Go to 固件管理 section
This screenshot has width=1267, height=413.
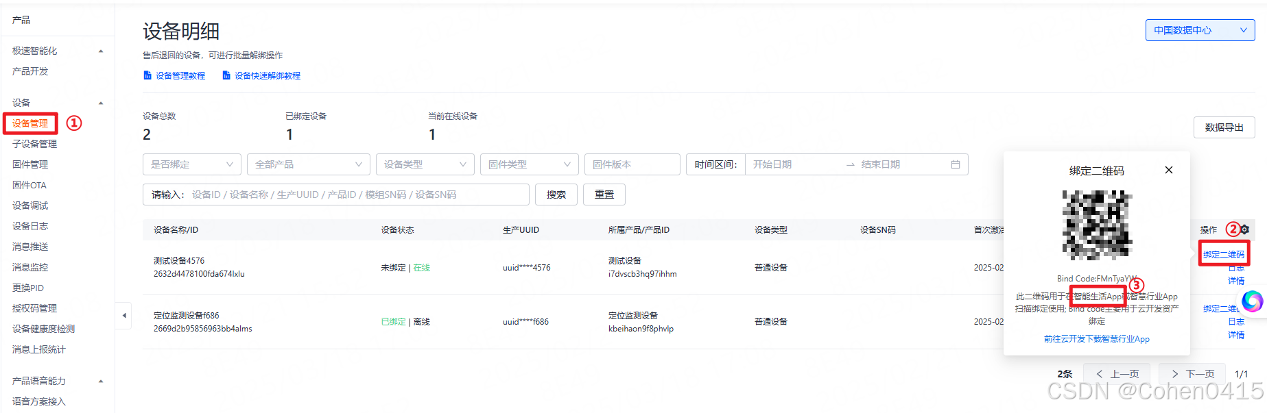(x=30, y=164)
